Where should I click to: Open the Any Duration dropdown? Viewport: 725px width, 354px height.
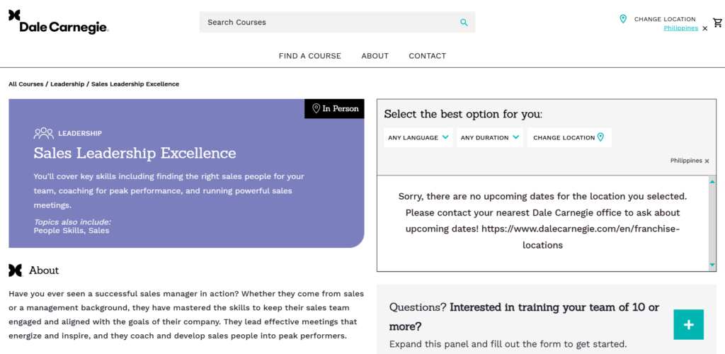[490, 138]
